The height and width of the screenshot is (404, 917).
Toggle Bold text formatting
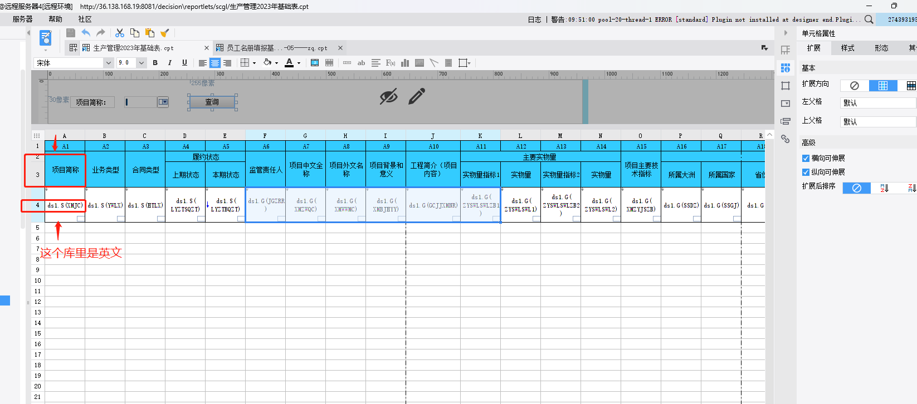[x=155, y=63]
